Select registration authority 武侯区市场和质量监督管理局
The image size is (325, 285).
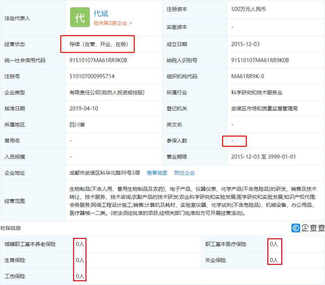coord(264,109)
